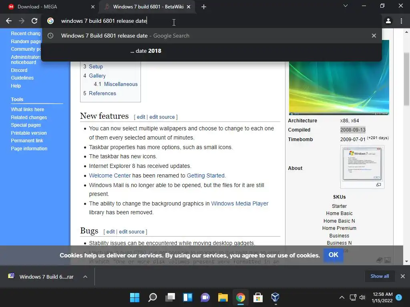Open Recent changes in sidebar
Image resolution: width=410 pixels, height=307 pixels.
(x=26, y=34)
